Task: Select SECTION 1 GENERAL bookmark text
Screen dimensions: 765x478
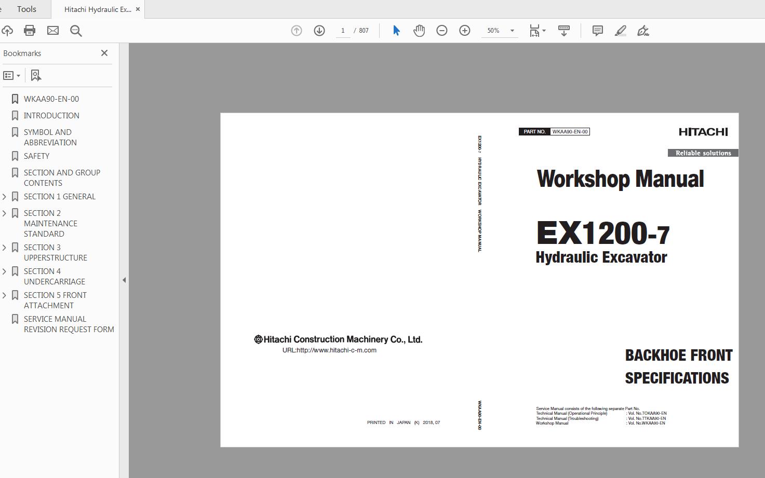Action: click(x=60, y=197)
